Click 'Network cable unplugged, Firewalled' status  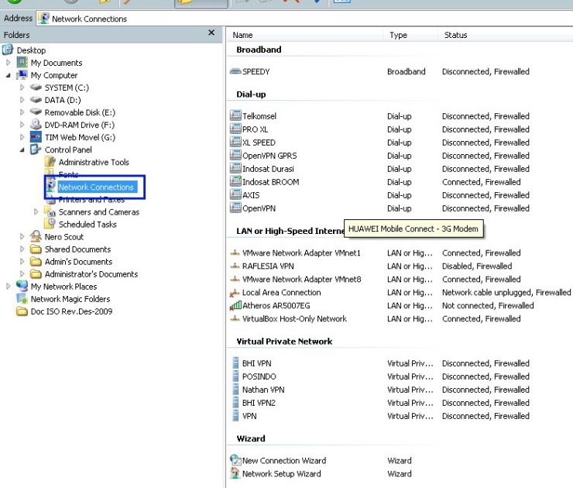pyautogui.click(x=506, y=292)
